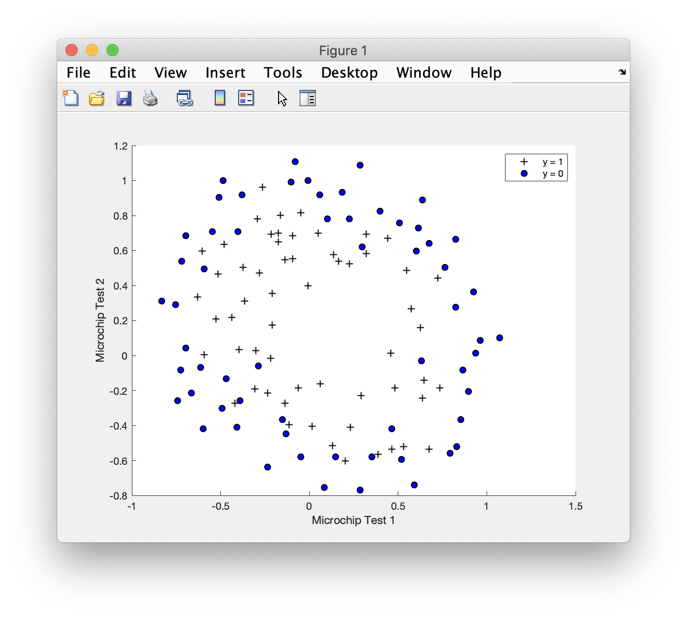The width and height of the screenshot is (687, 618).
Task: Select the 'y = 0' legend entry
Action: point(553,174)
